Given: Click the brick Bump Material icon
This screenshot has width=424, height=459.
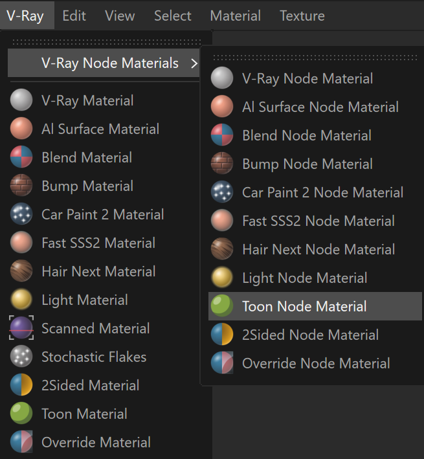Looking at the screenshot, I should [x=21, y=185].
